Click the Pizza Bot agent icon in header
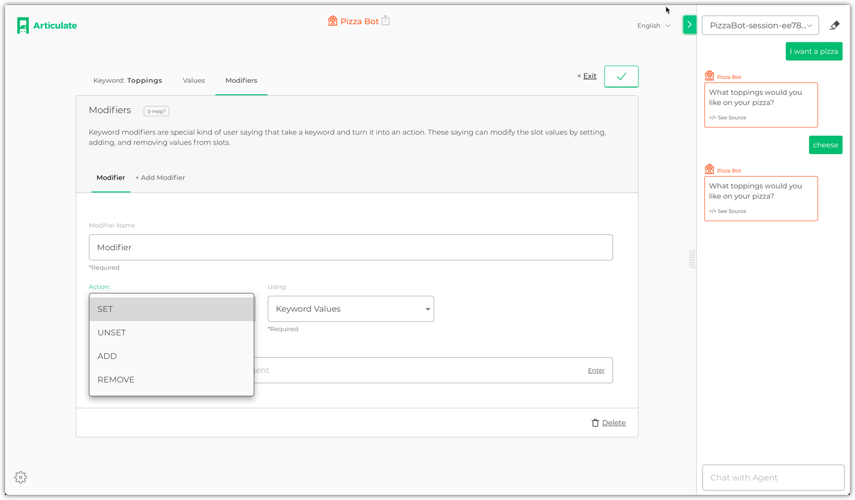The image size is (855, 500). pyautogui.click(x=333, y=21)
